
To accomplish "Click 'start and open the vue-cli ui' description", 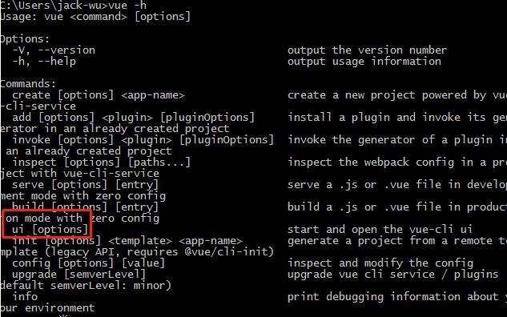I will tap(380, 230).
